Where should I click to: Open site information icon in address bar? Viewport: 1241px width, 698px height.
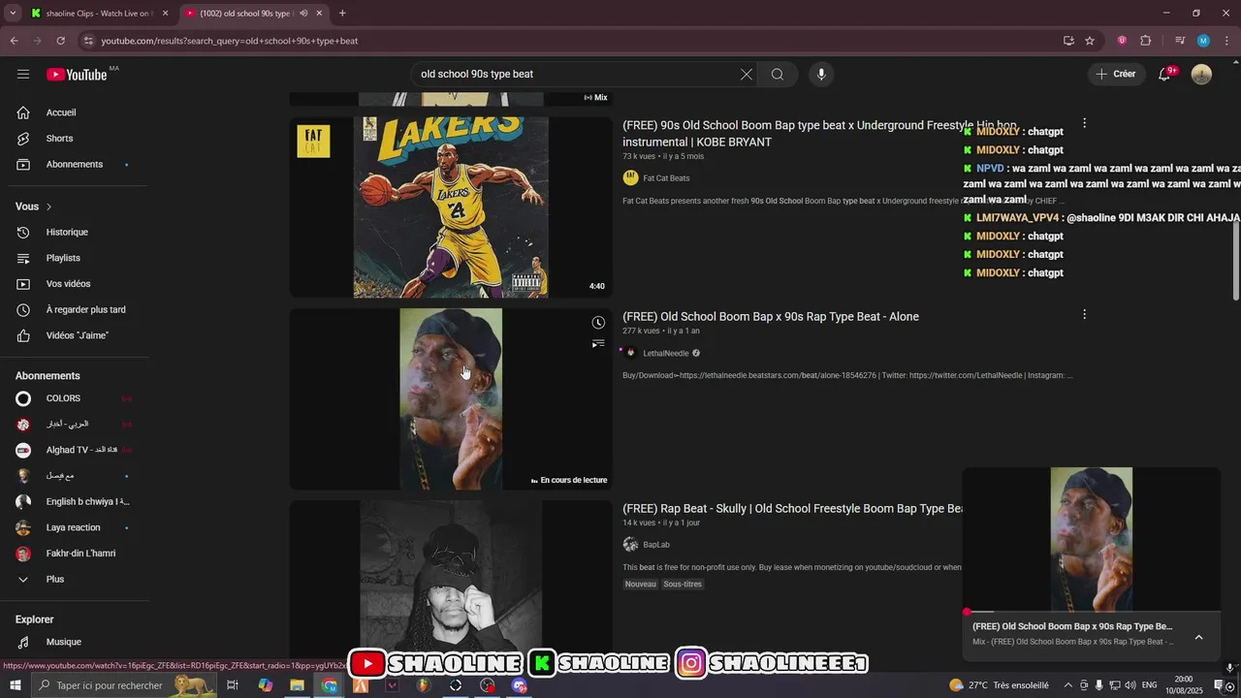pos(88,41)
